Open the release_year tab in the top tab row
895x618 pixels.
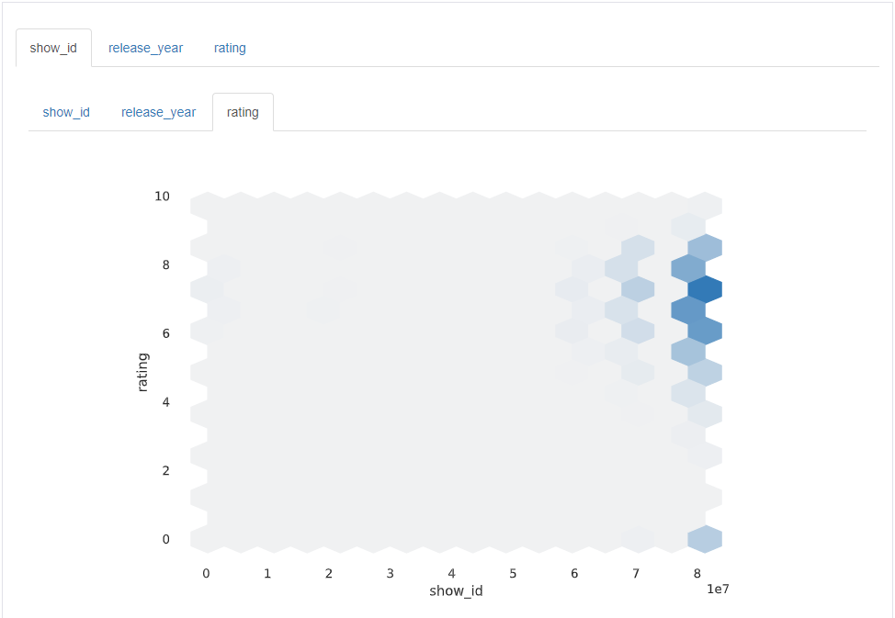pos(145,48)
